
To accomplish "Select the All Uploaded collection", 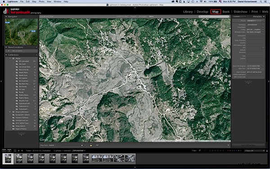I will coord(24,61).
